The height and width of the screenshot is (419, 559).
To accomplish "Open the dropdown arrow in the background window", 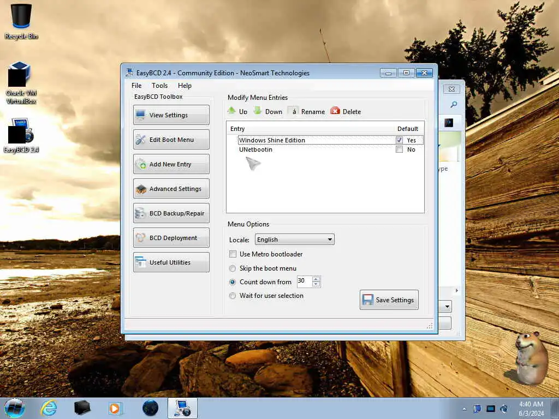I will [447, 307].
